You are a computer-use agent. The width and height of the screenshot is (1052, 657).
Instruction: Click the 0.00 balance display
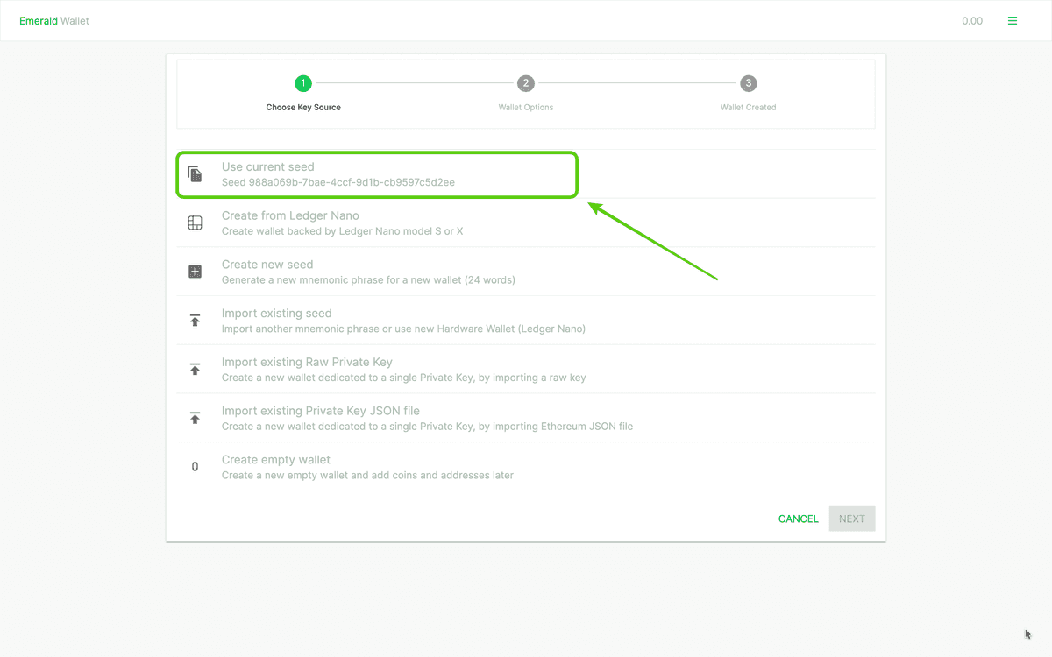(x=972, y=20)
